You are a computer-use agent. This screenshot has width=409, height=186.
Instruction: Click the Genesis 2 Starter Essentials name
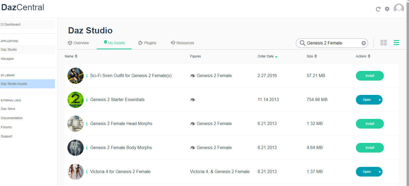point(117,100)
